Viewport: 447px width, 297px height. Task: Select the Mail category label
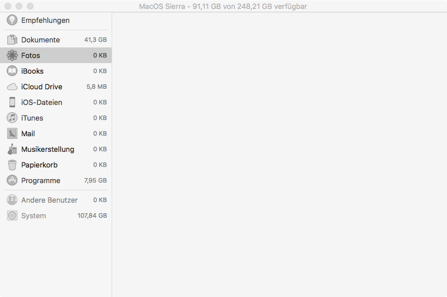[28, 133]
